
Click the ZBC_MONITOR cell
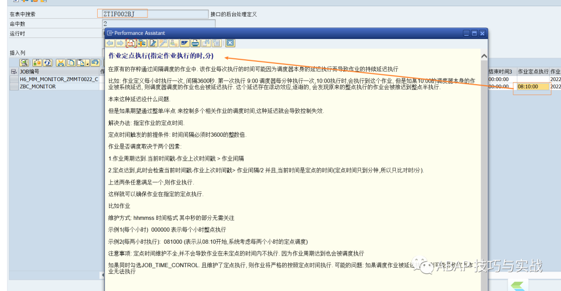(59, 86)
